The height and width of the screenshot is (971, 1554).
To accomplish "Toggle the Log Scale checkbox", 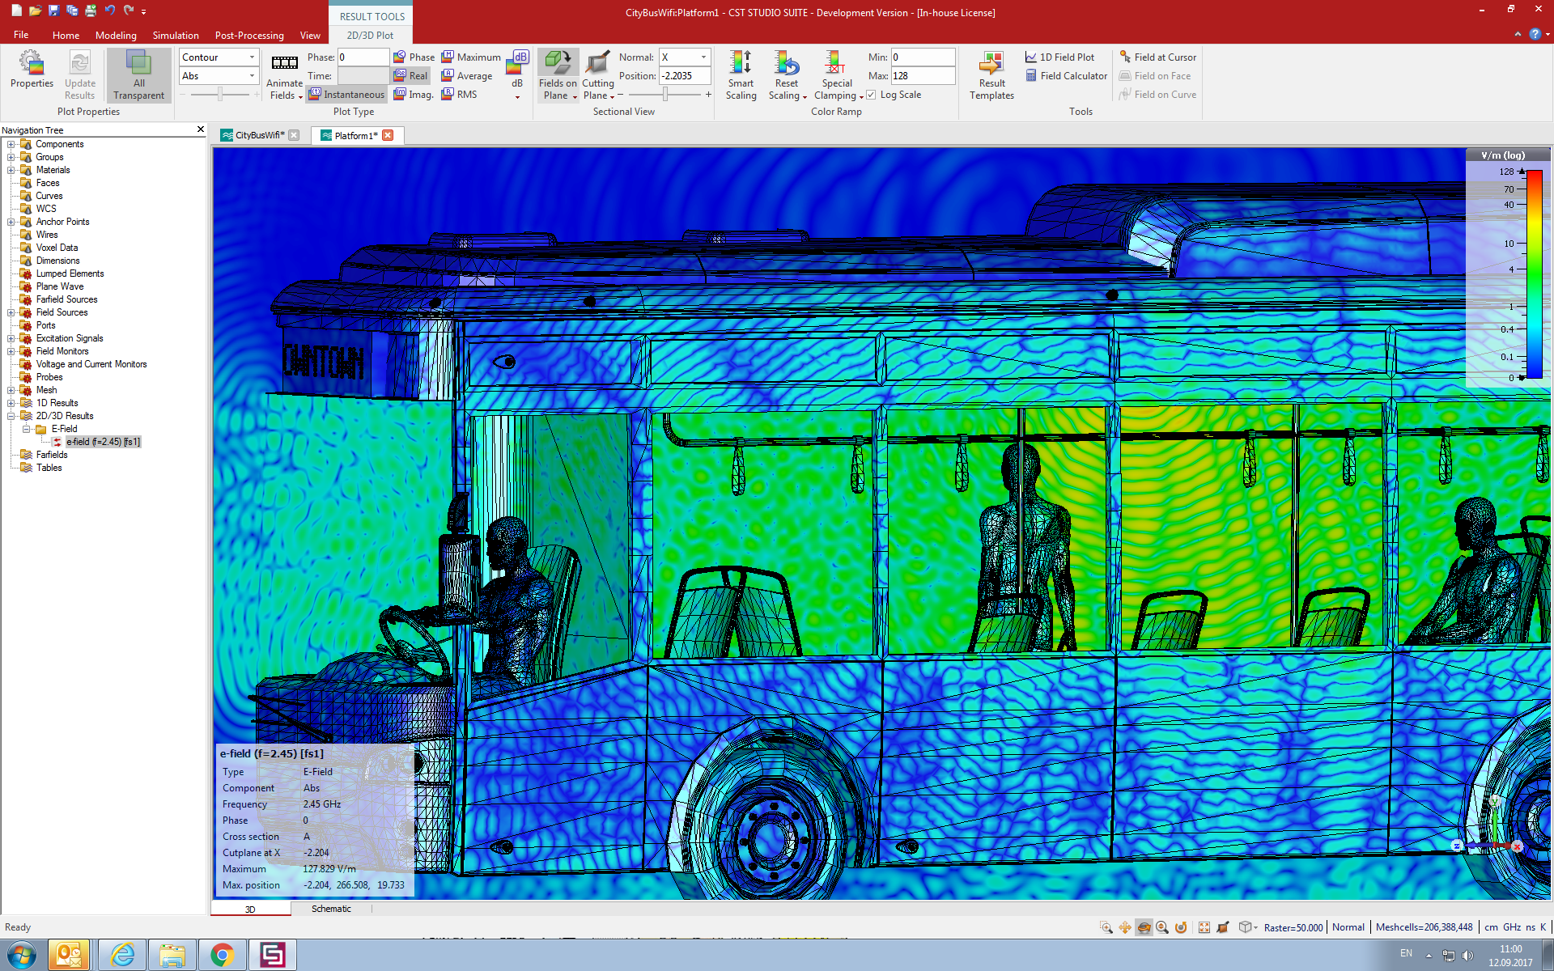I will click(x=870, y=94).
